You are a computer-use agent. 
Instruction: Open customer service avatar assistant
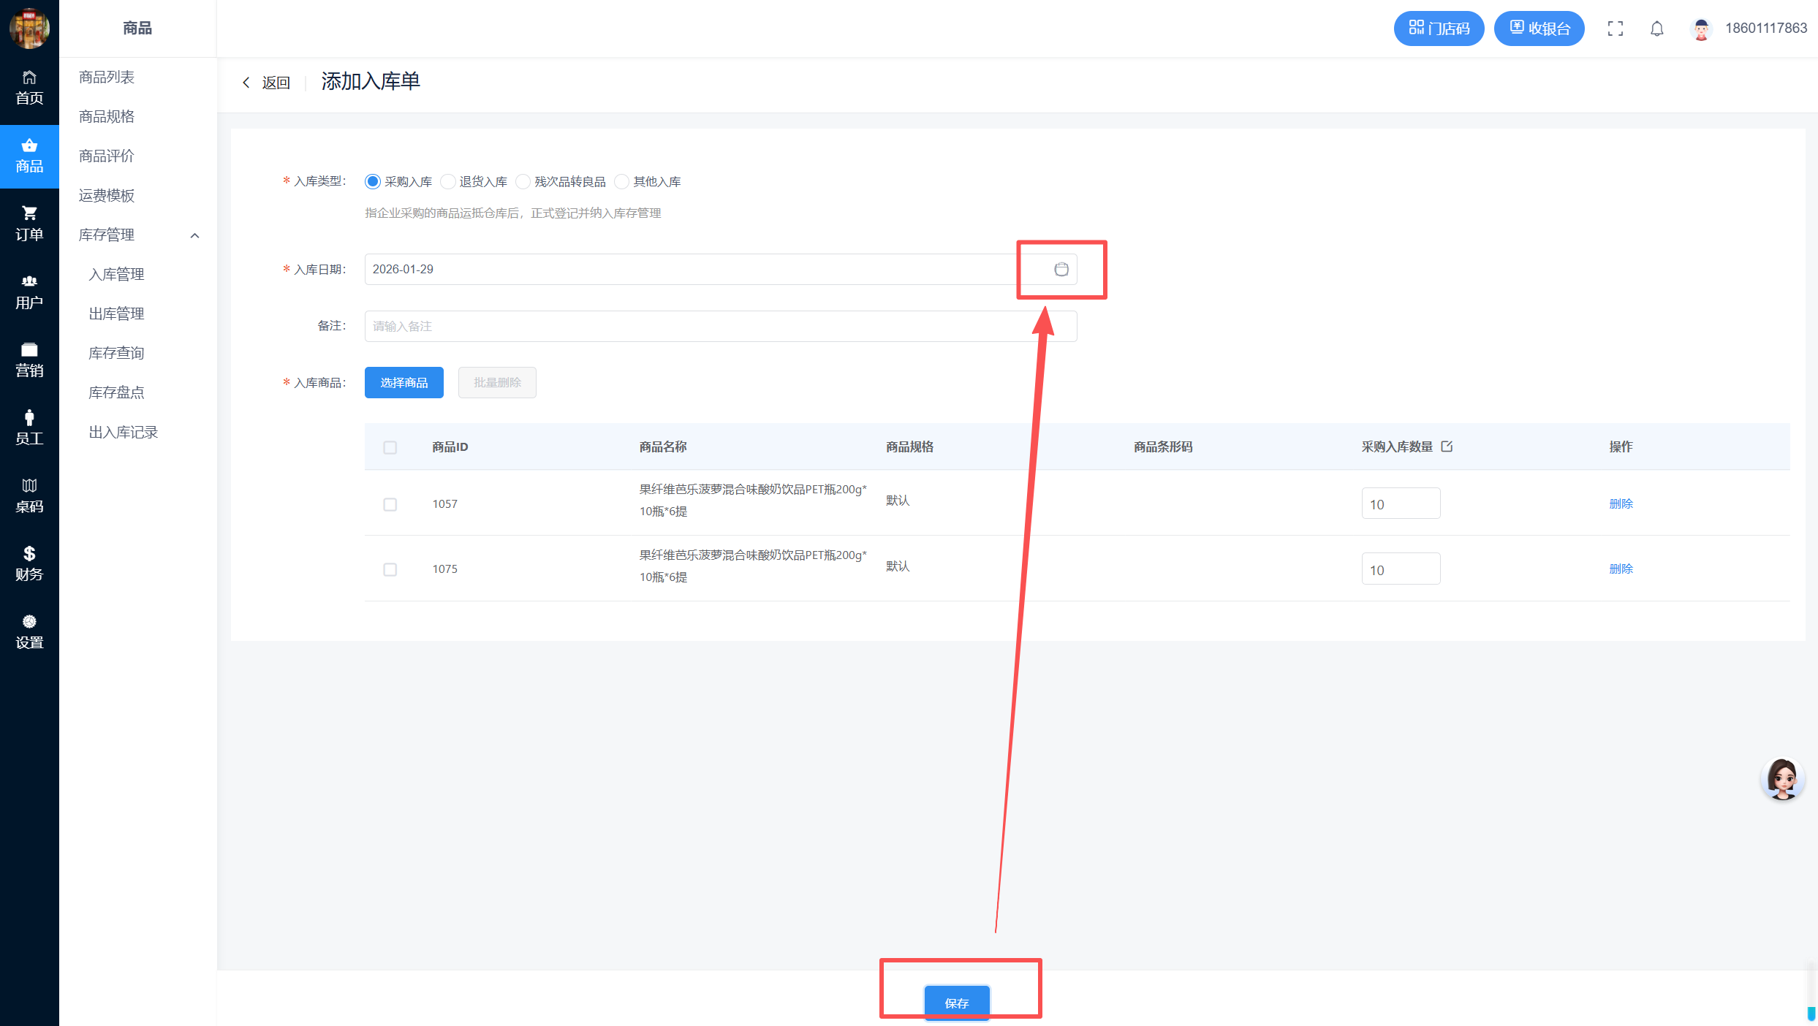pyautogui.click(x=1781, y=779)
